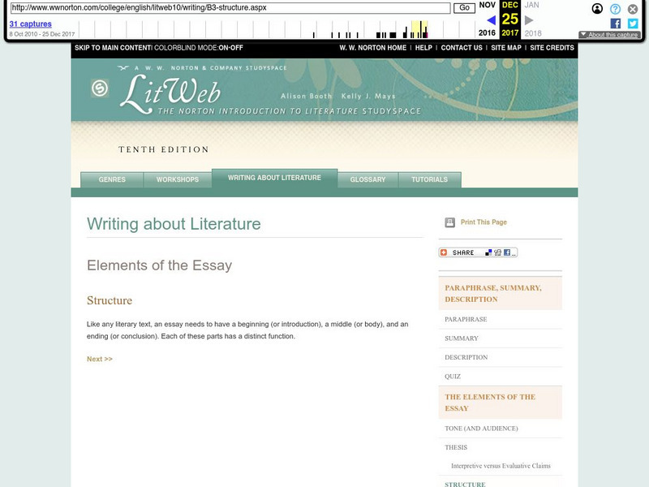The image size is (649, 487).
Task: Click the capture history sparkline graph
Action: tap(277, 29)
